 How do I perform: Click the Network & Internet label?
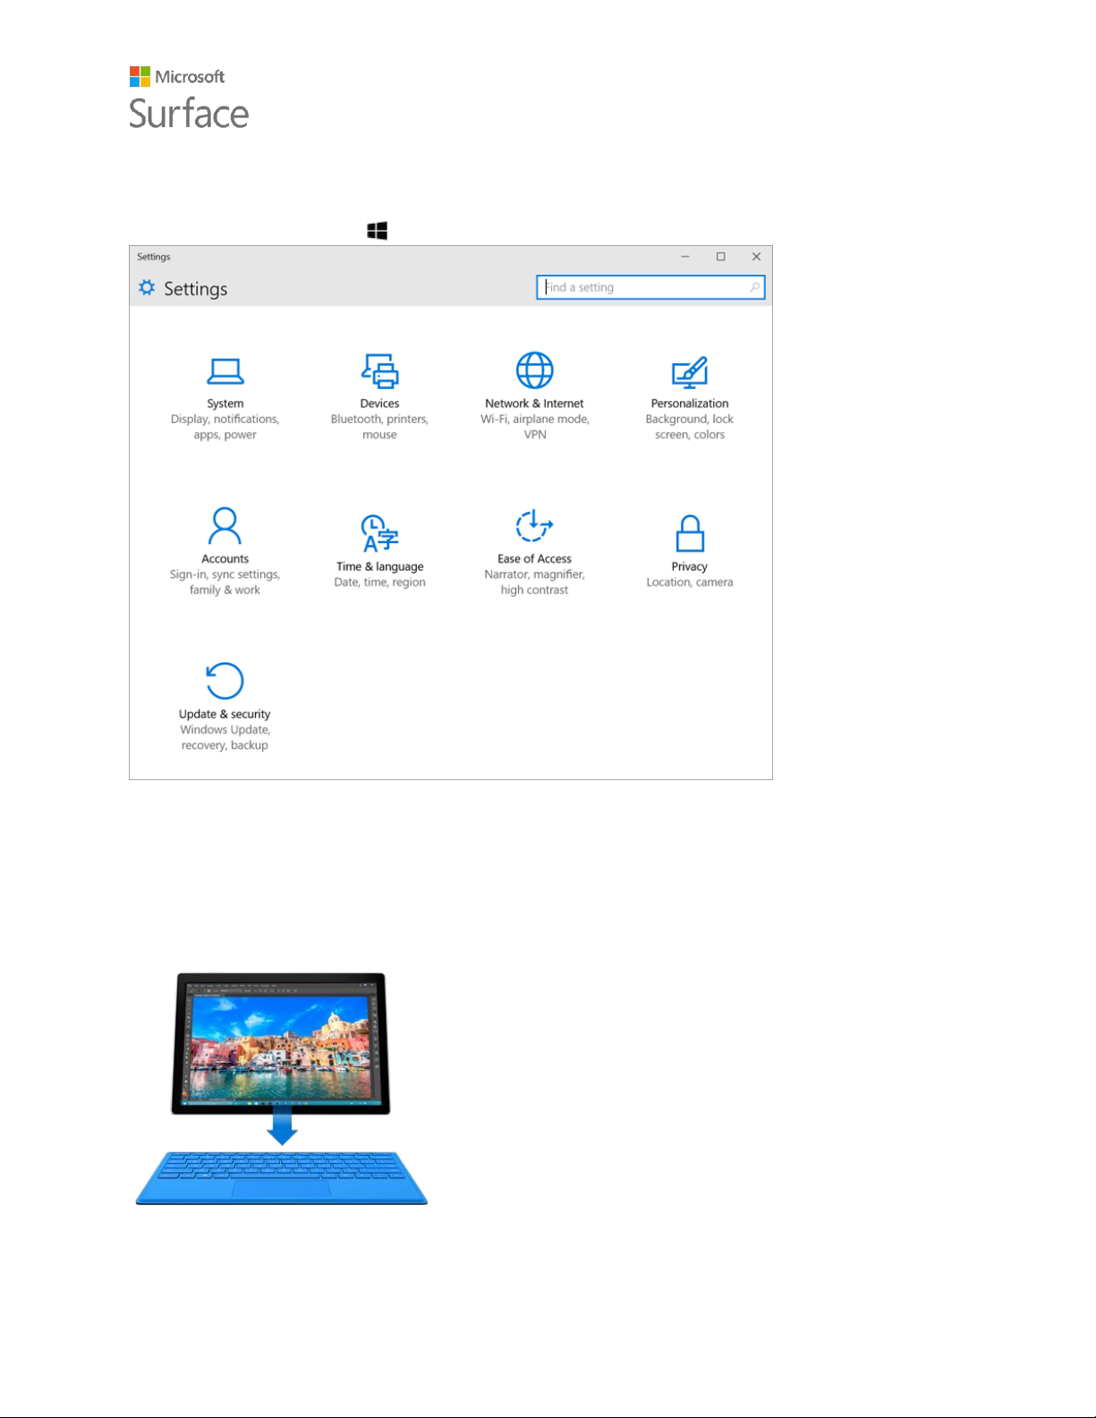pos(535,403)
